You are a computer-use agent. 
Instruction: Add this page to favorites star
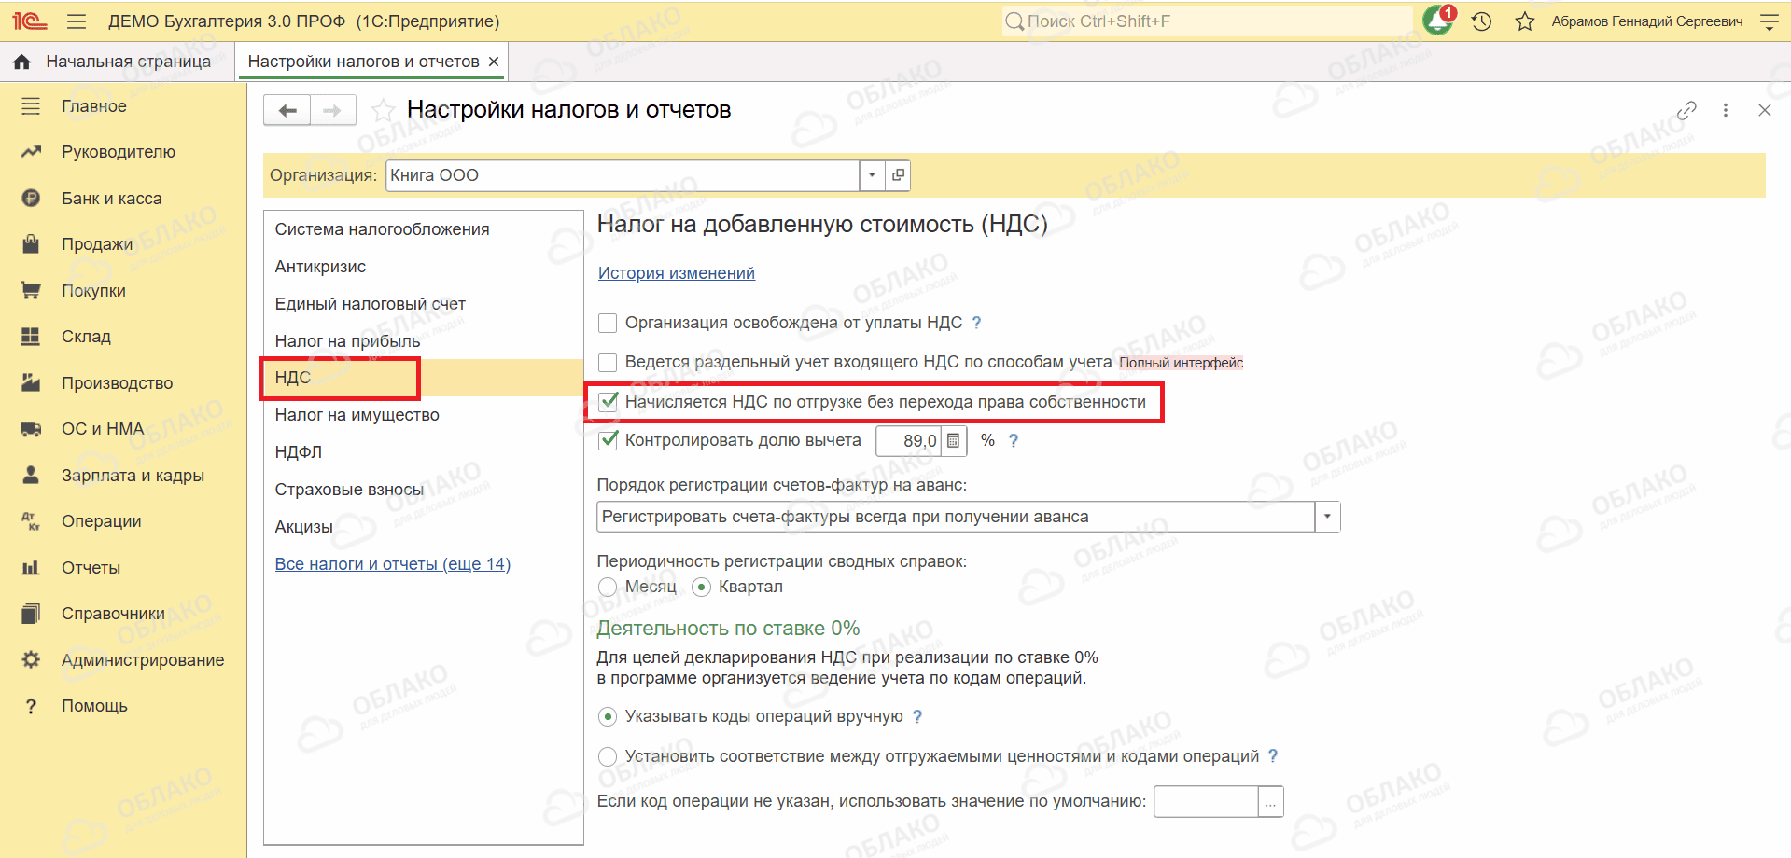[383, 111]
